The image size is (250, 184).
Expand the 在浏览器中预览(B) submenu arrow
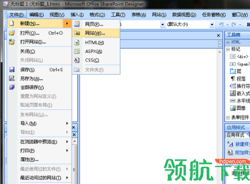(67, 141)
